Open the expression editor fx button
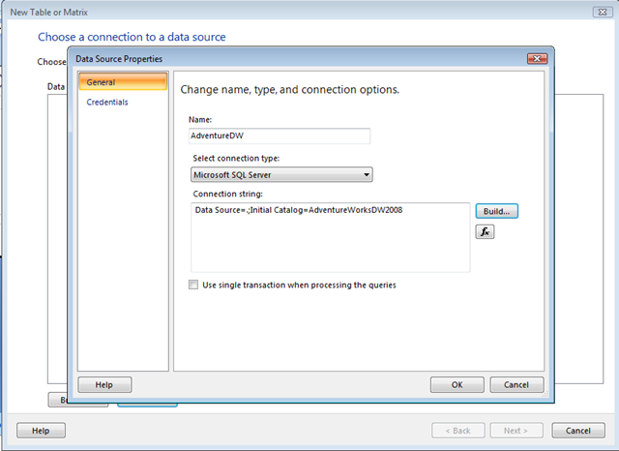The height and width of the screenshot is (451, 619). tap(485, 232)
